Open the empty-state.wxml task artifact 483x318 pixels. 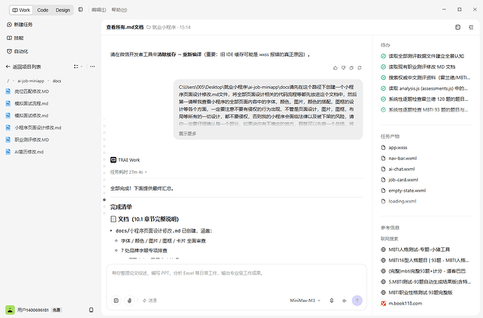[403, 191]
